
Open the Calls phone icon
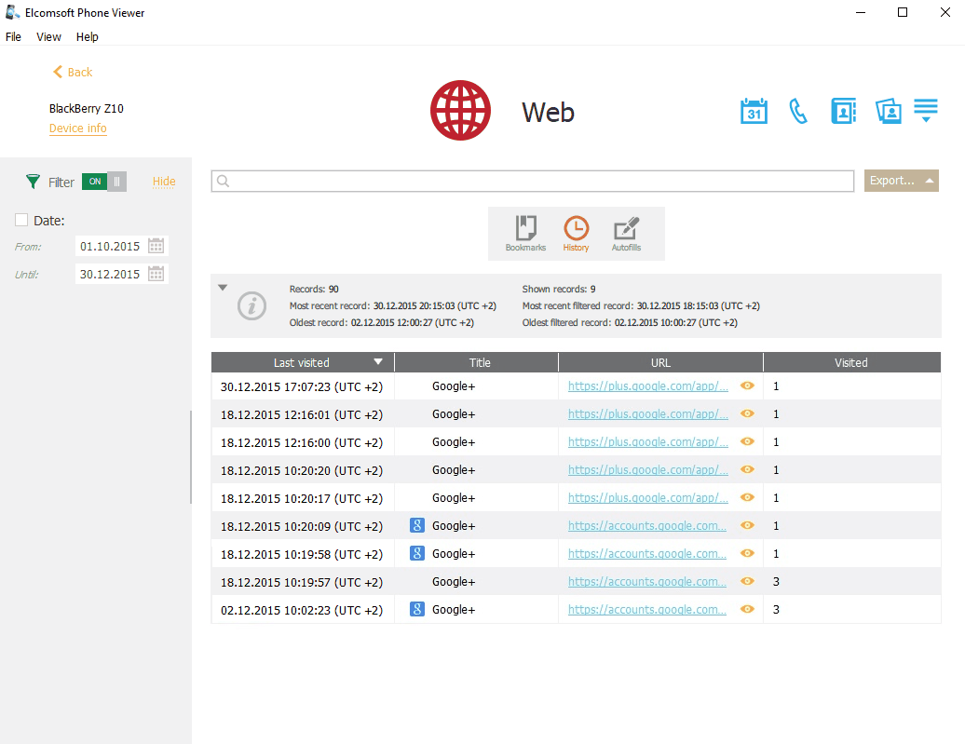click(x=798, y=111)
